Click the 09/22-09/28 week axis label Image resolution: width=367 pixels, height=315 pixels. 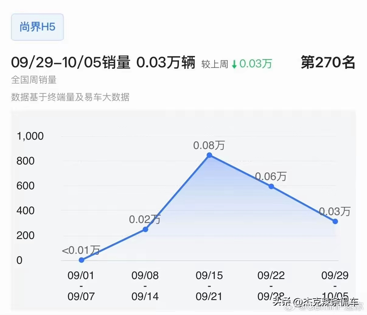(271, 286)
